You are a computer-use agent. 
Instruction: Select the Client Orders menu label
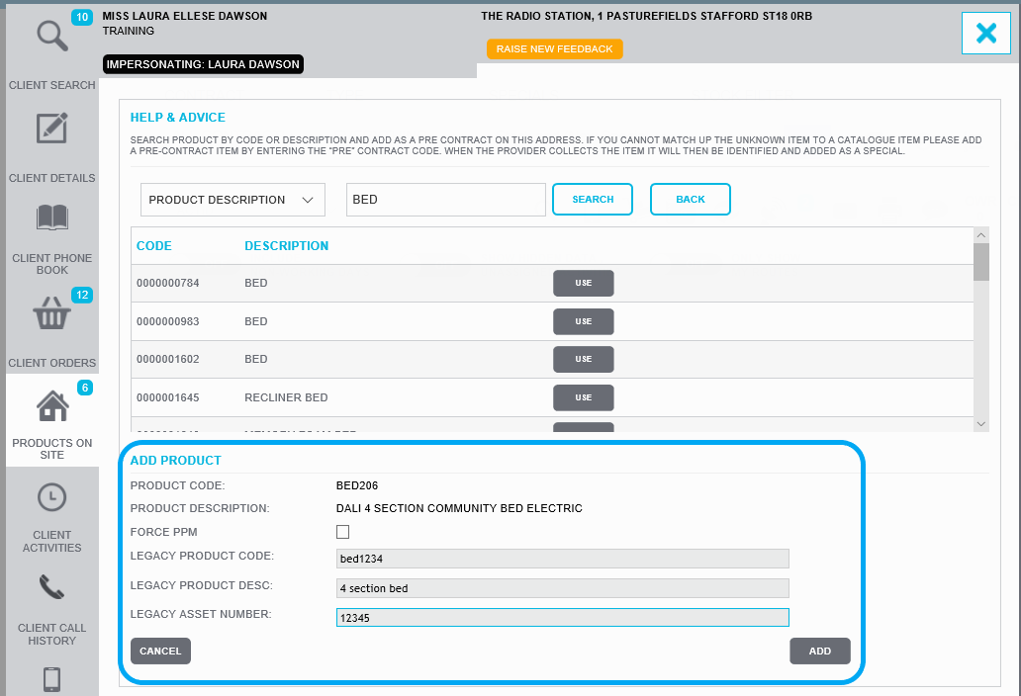(52, 363)
